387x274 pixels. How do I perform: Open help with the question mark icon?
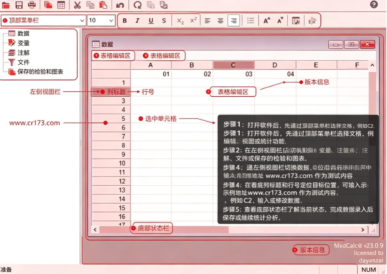tap(374, 4)
